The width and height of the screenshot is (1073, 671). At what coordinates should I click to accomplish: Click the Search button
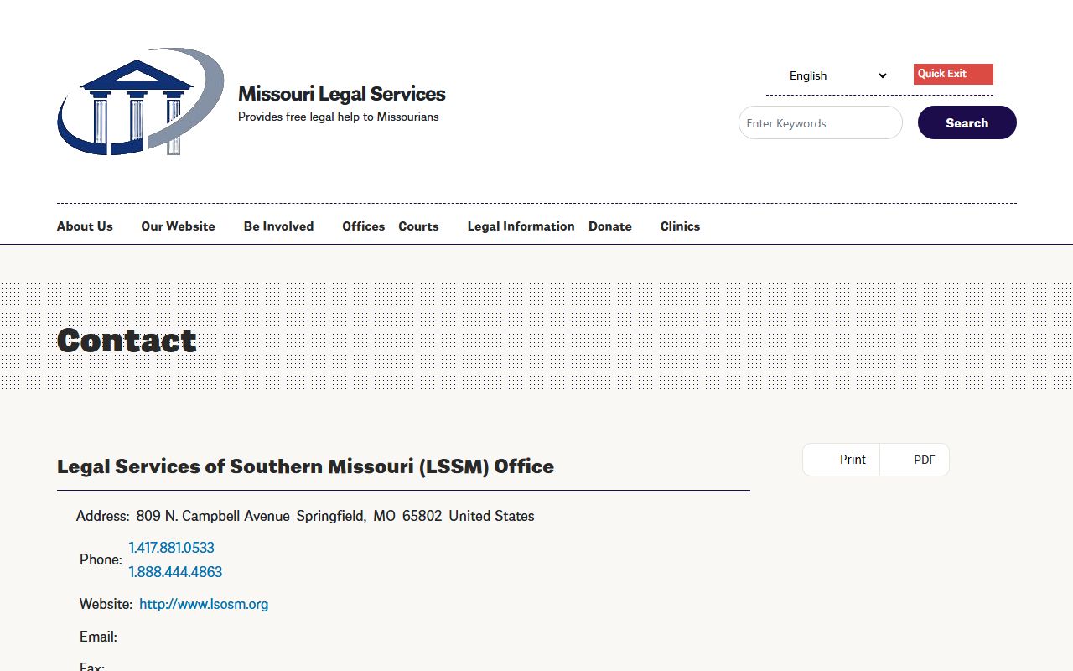click(967, 122)
